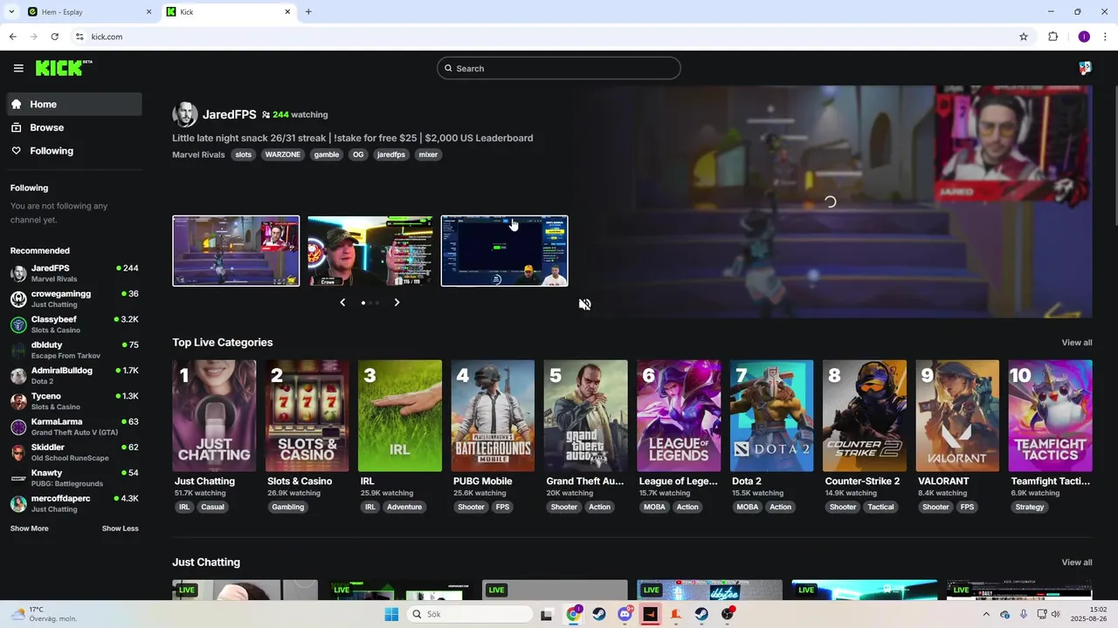Click Show Less in Recommended
1118x628 pixels.
point(120,529)
